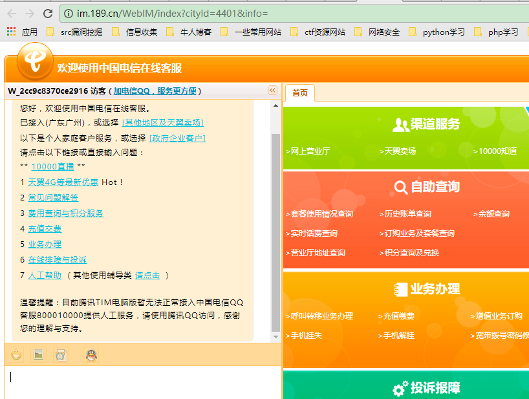Open 网上营业厅 under 渠道服务

pyautogui.click(x=308, y=151)
